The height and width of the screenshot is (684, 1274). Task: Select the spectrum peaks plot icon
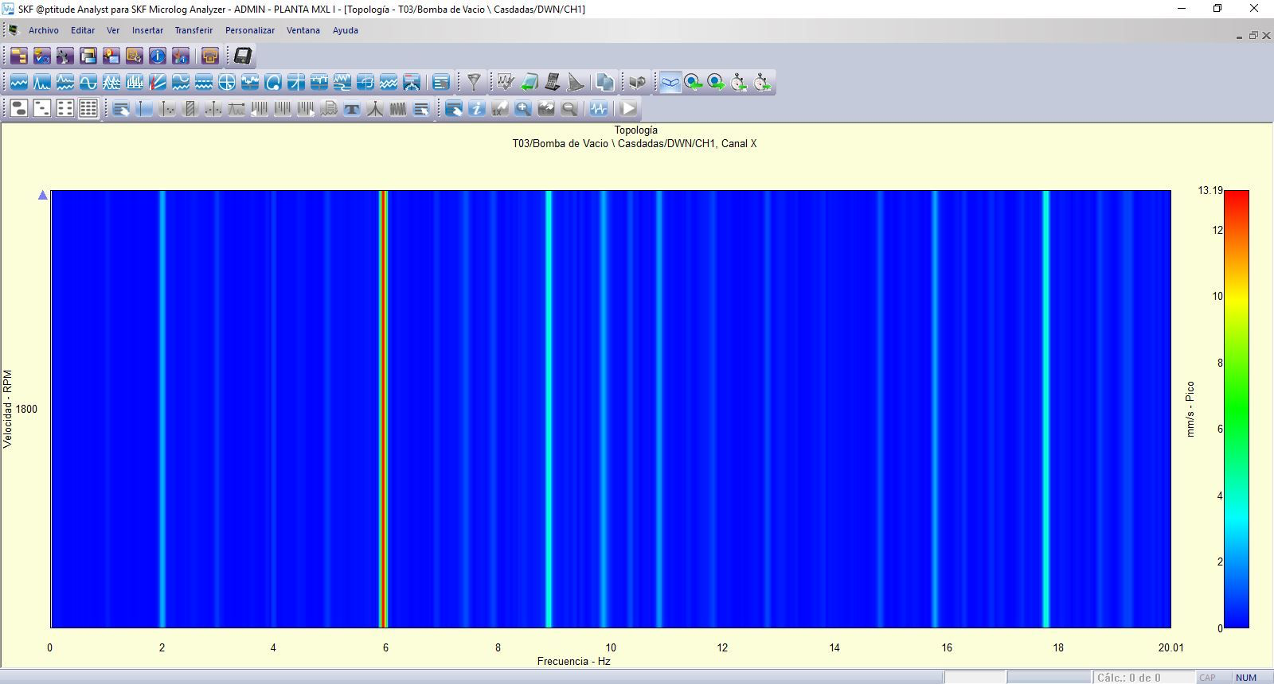tap(41, 82)
